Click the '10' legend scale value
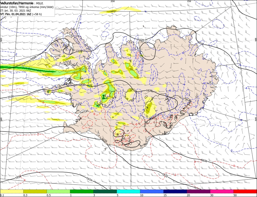Viewport: 257px width, 197px height. point(142,195)
